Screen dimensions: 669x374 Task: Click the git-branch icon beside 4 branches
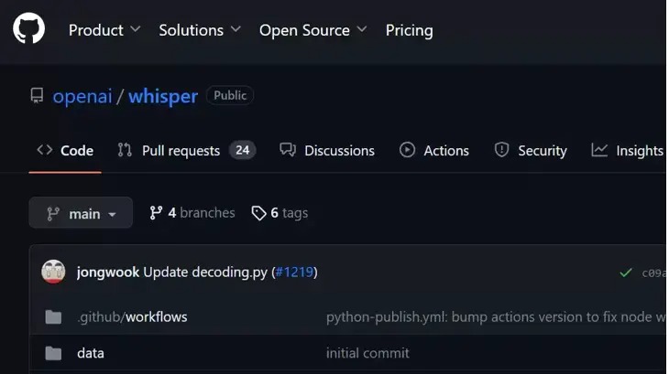point(156,213)
